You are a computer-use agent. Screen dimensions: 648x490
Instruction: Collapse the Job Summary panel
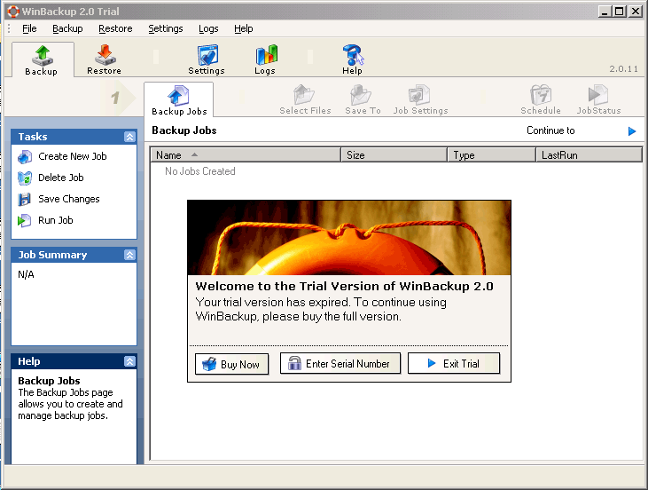point(129,255)
